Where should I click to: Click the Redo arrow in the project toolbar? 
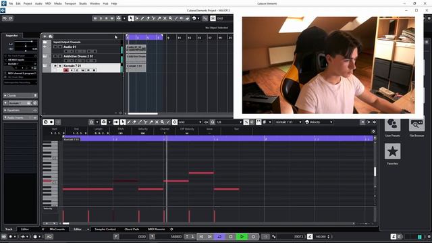click(11, 18)
